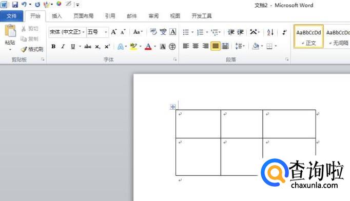This screenshot has height=201, width=350.
Task: Click the Sort A-Z icon
Action: coord(270,32)
